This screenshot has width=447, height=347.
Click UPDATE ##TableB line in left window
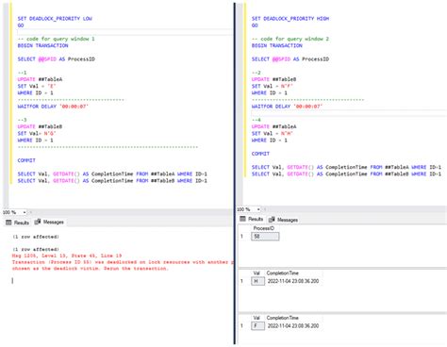pyautogui.click(x=40, y=126)
